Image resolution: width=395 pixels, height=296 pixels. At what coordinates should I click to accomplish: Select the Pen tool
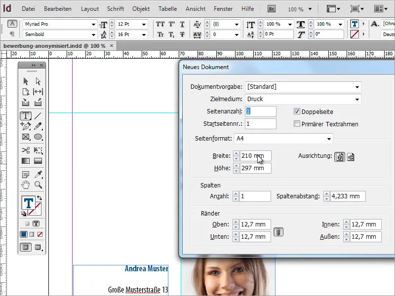pos(26,126)
